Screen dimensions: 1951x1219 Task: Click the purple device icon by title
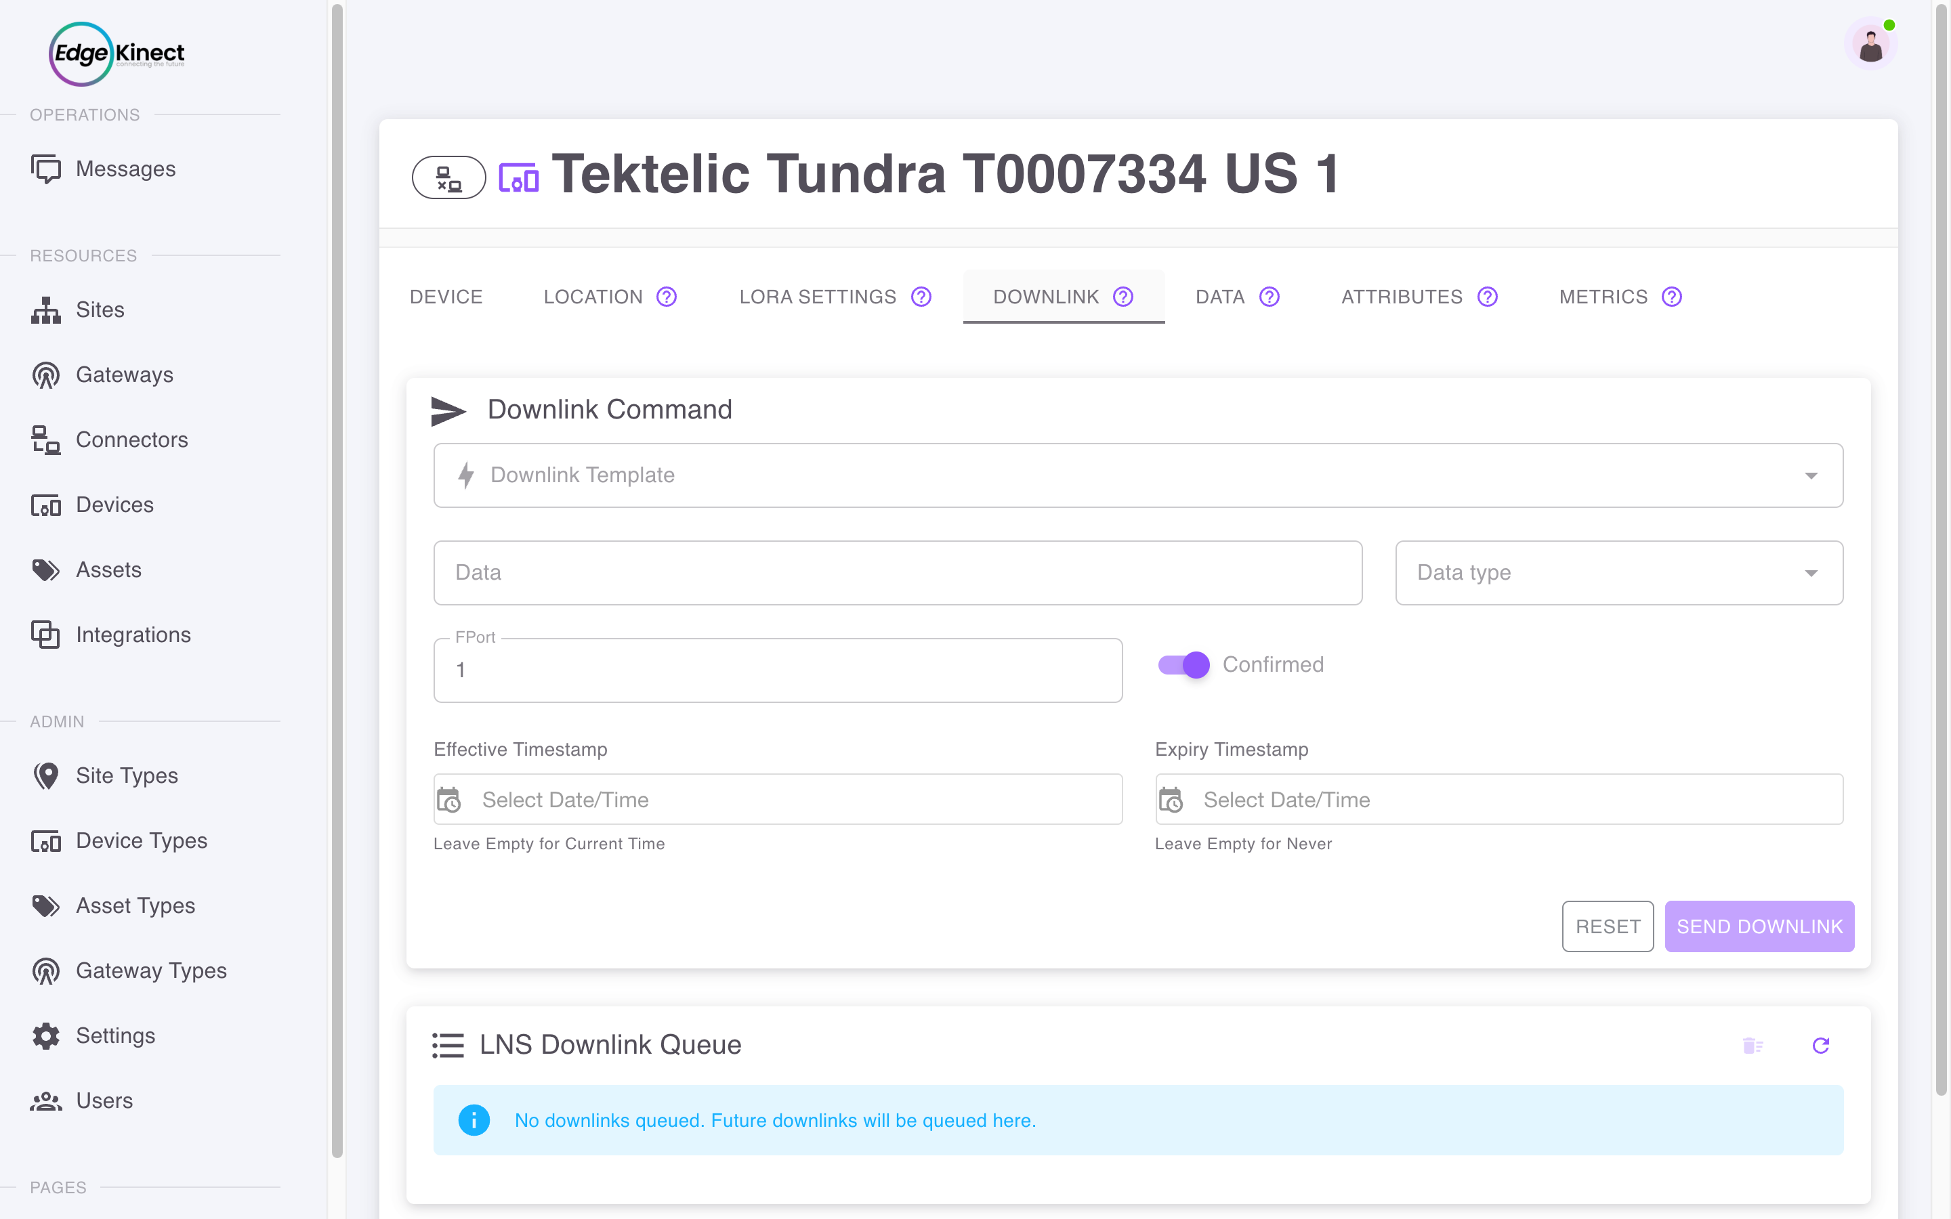[x=518, y=177]
